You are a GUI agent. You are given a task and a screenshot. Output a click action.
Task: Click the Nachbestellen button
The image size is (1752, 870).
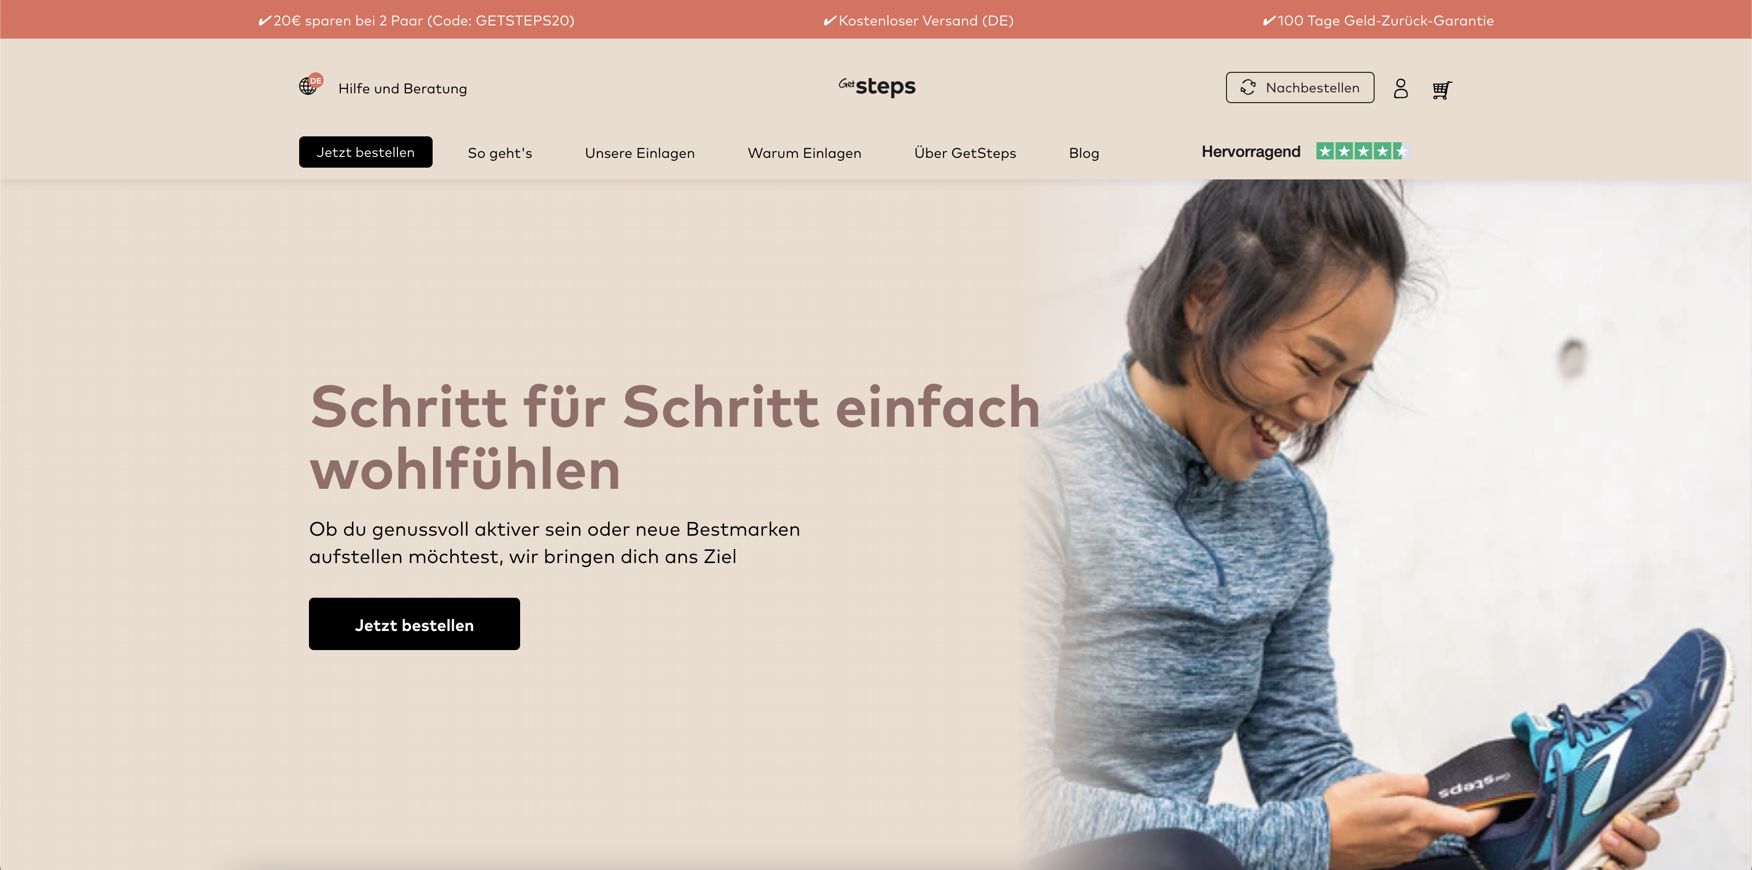[1300, 88]
